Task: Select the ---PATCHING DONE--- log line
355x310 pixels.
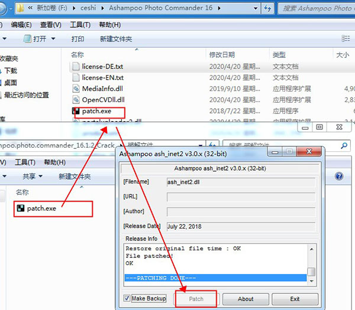Action: coord(215,278)
